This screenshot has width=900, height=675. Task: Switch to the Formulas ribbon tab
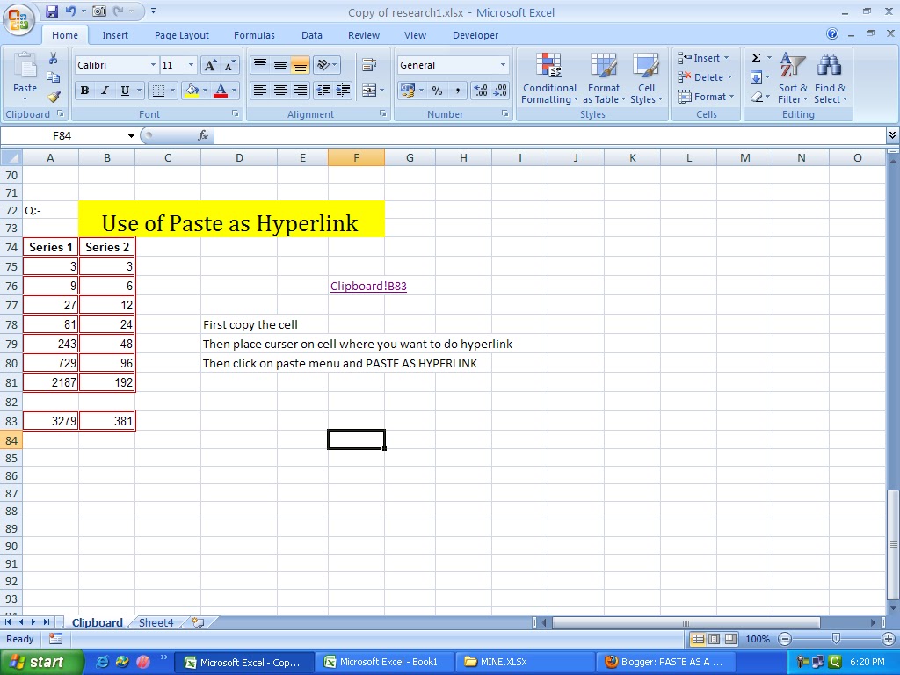pyautogui.click(x=254, y=35)
